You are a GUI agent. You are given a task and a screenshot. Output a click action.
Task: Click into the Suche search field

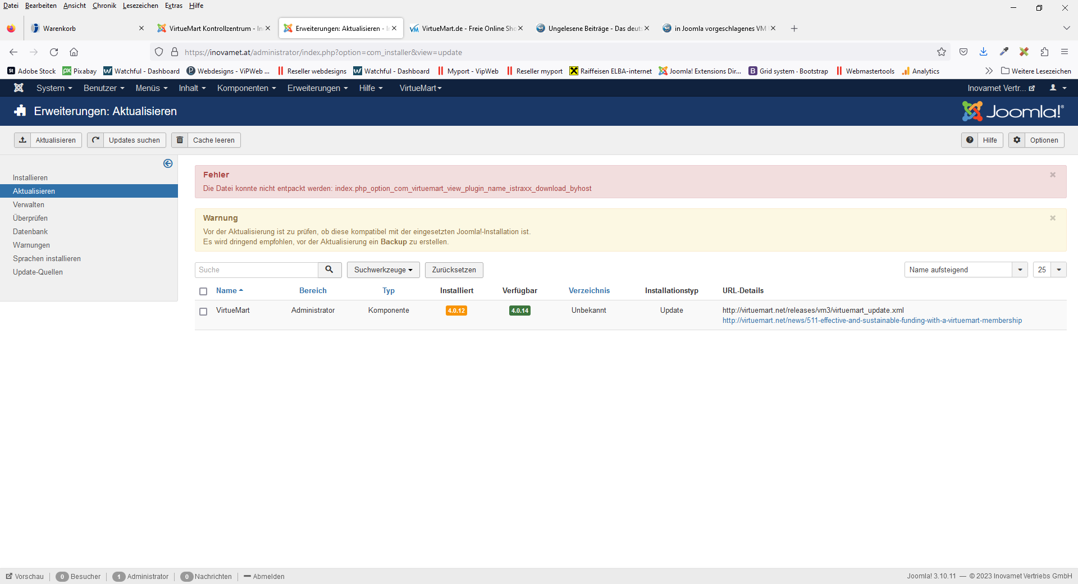257,270
